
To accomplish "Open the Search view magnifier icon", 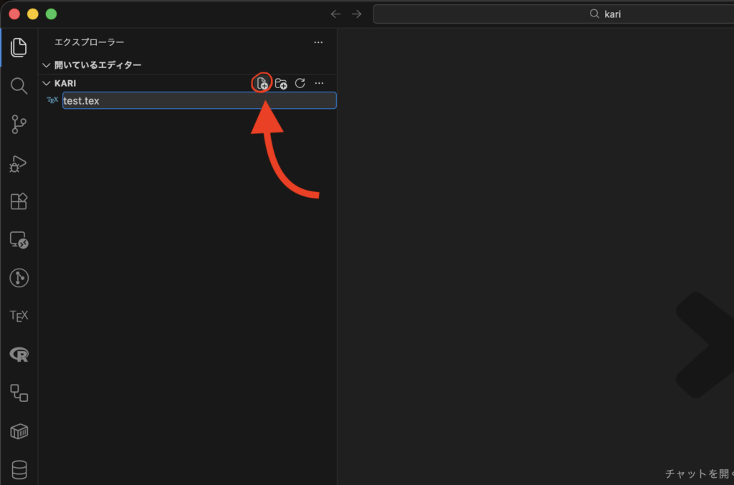I will coord(19,86).
